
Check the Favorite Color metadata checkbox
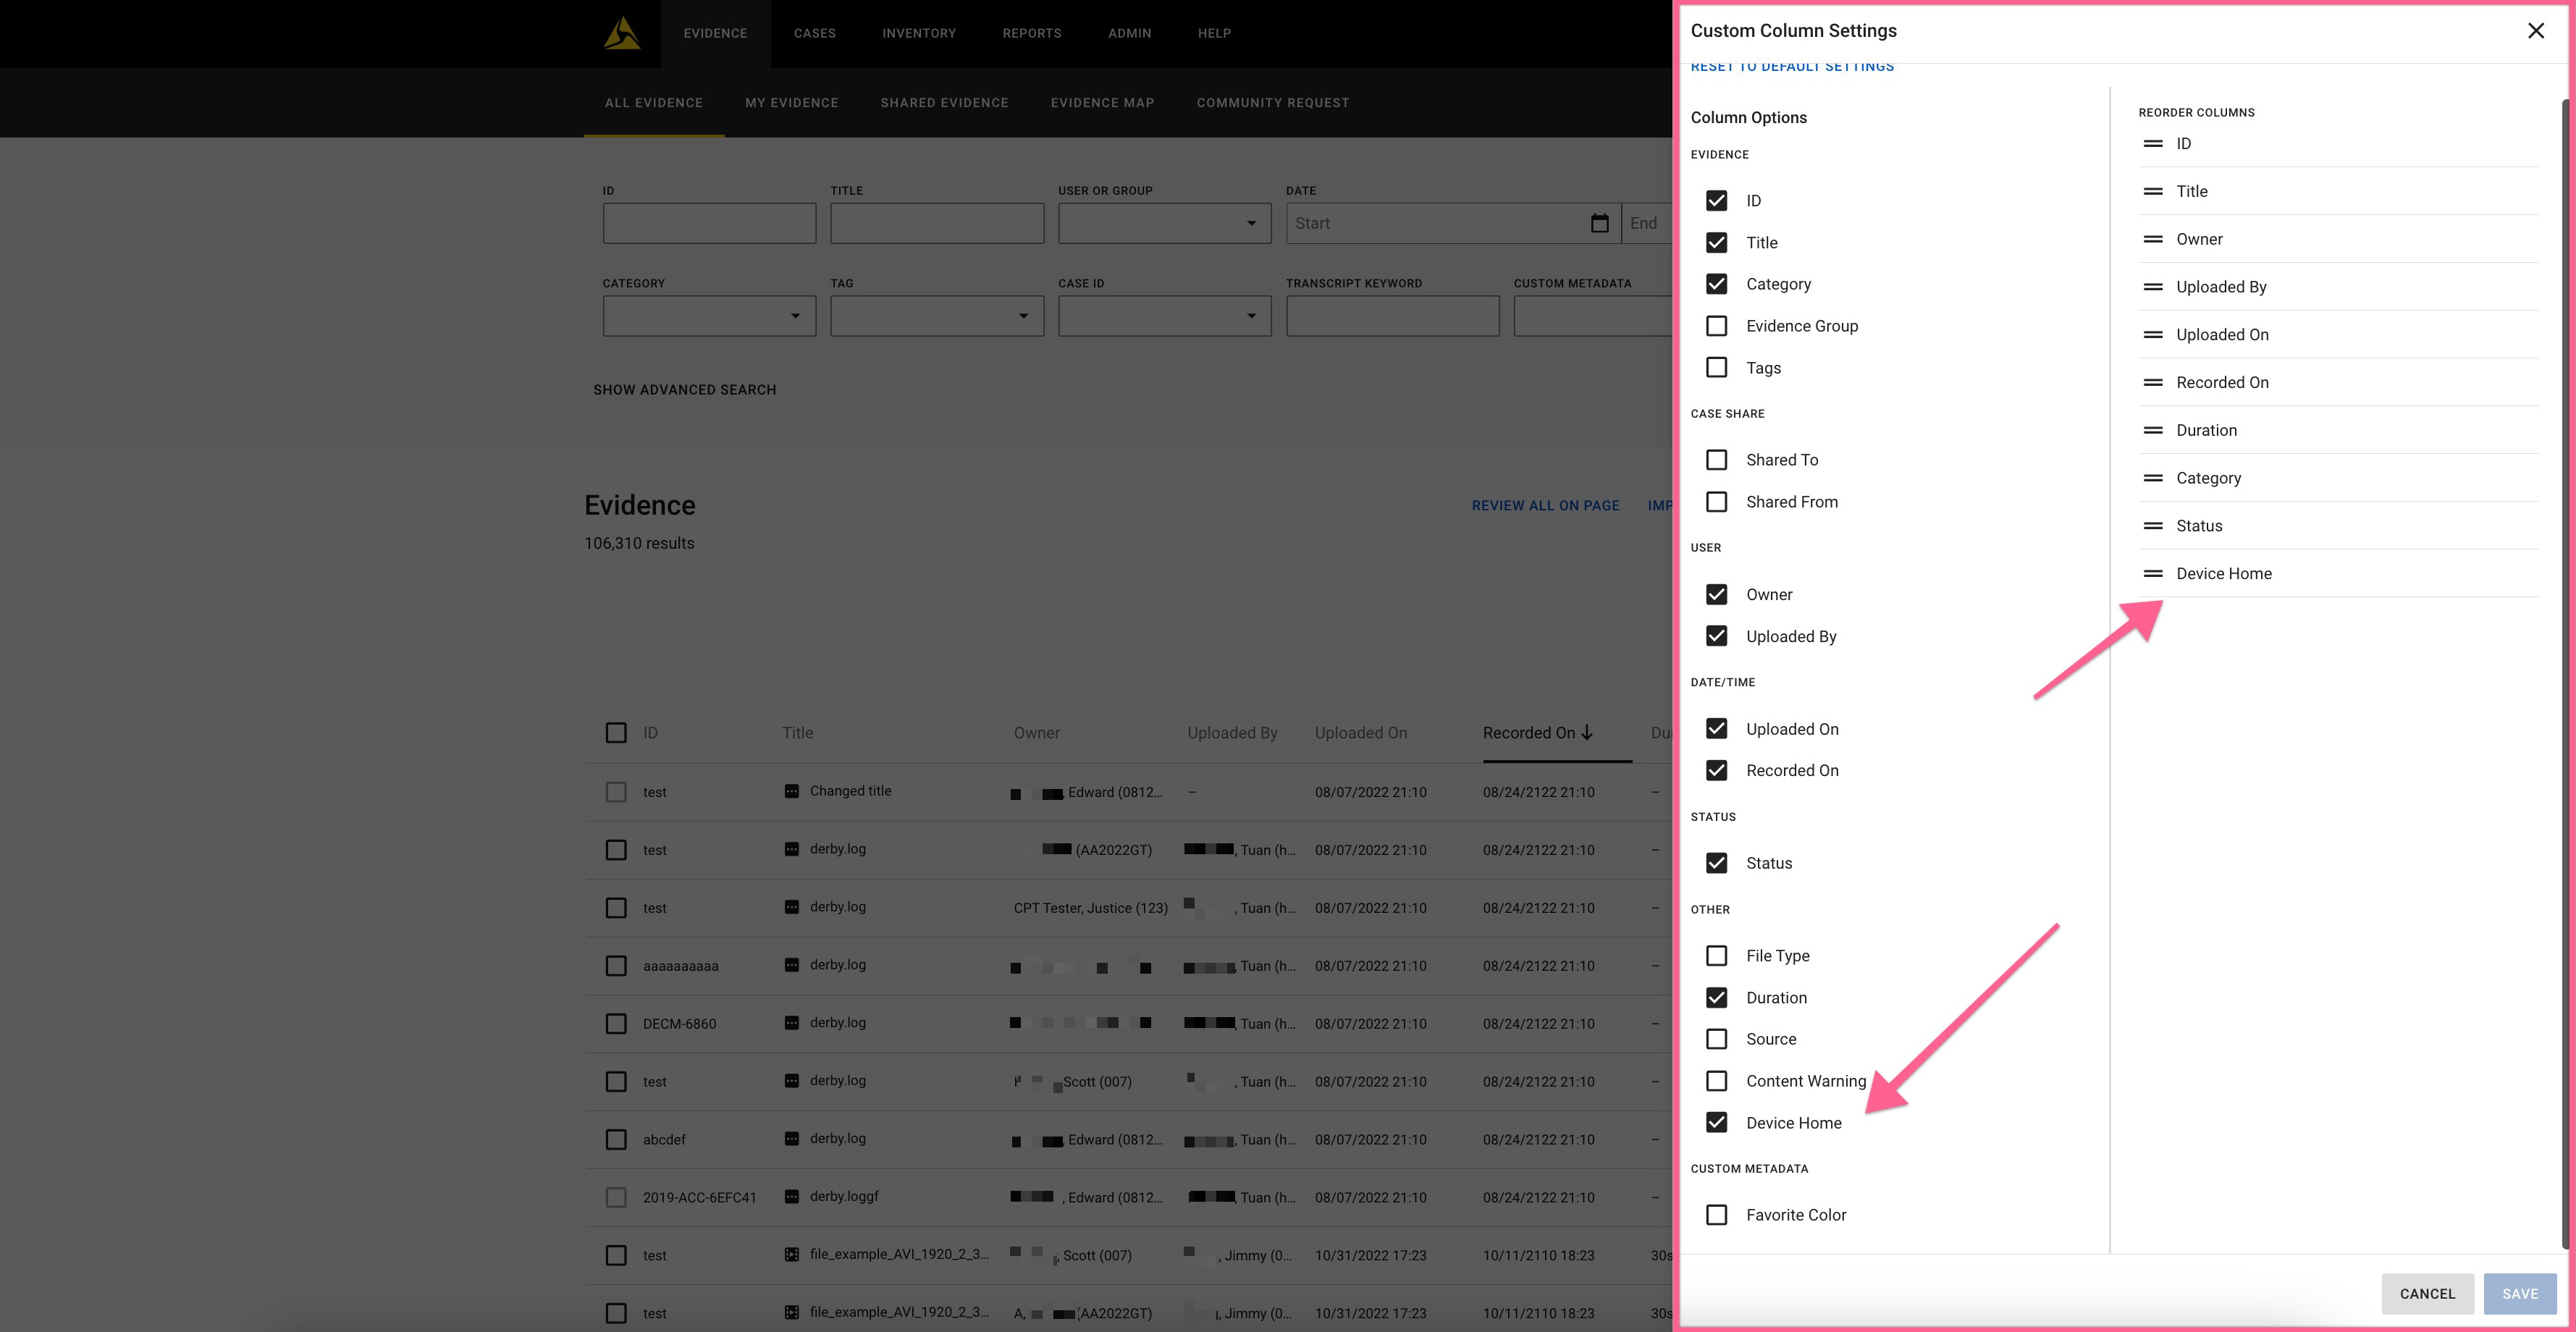[x=1716, y=1214]
